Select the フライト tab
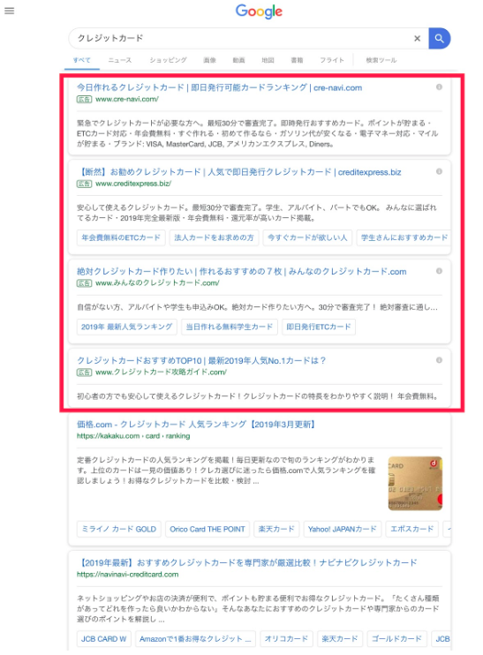Screen dimensions: 483x655 [332, 60]
